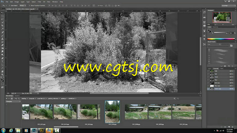Open the Image menu
The height and width of the screenshot is (133, 237).
click(17, 2)
